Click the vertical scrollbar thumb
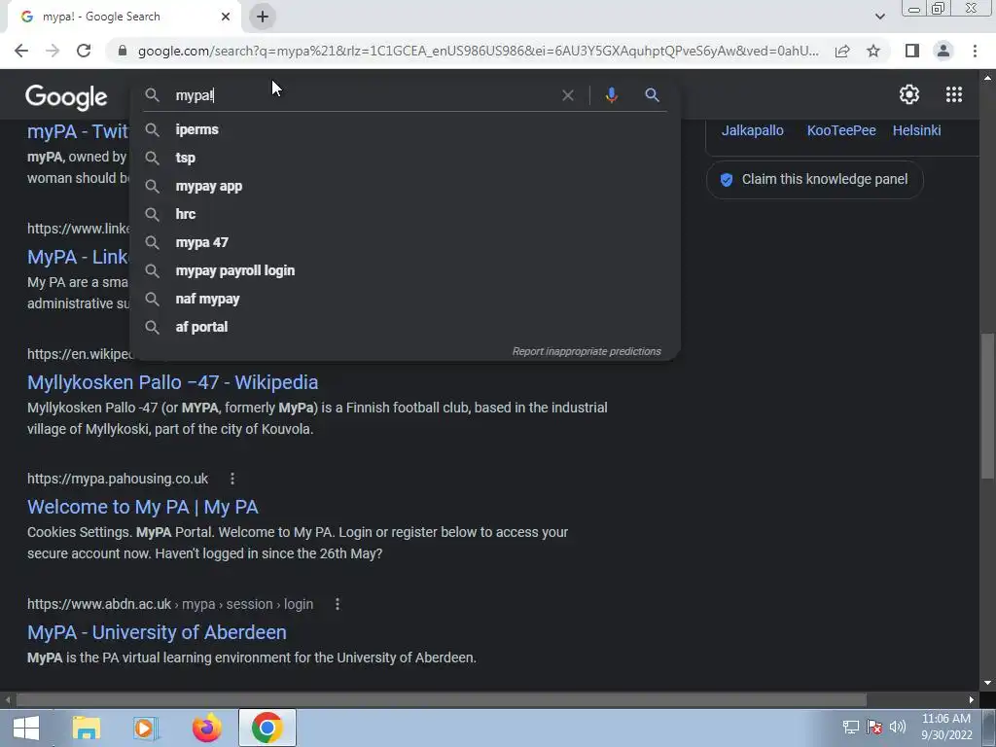This screenshot has width=996, height=747. 987,407
